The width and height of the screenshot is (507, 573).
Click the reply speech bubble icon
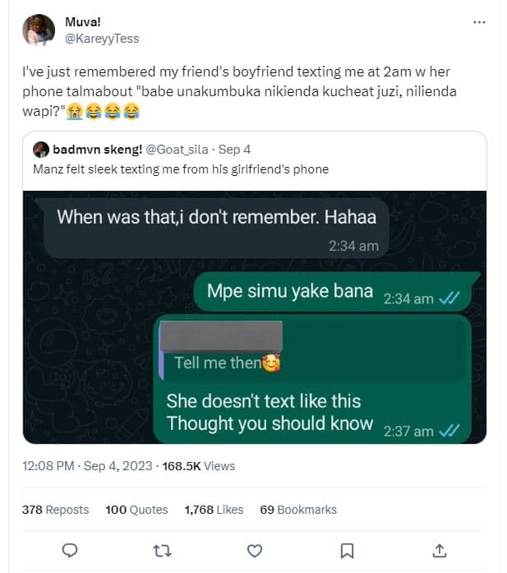pos(71,550)
